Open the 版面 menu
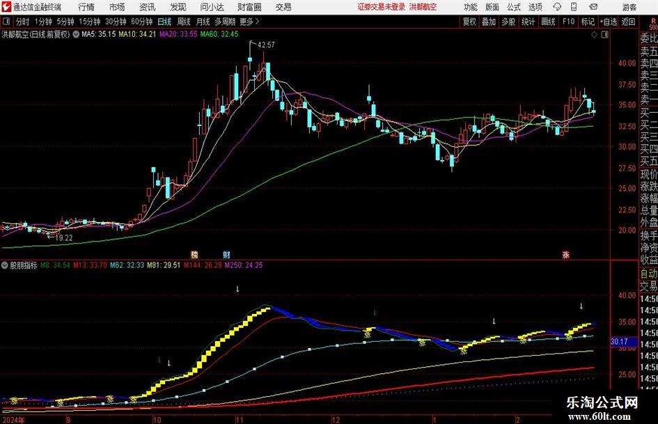The image size is (658, 424). pos(492,7)
